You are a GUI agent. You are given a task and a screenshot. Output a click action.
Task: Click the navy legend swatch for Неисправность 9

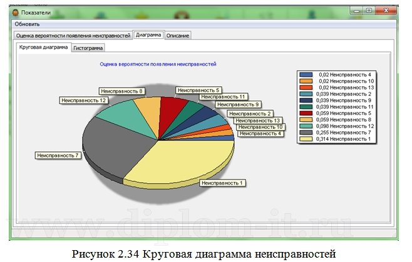pyautogui.click(x=306, y=100)
